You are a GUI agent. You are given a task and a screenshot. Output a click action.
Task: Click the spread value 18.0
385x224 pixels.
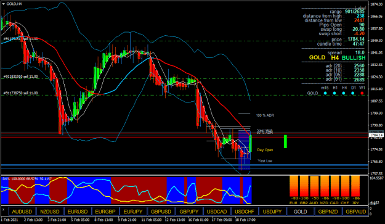click(x=360, y=52)
